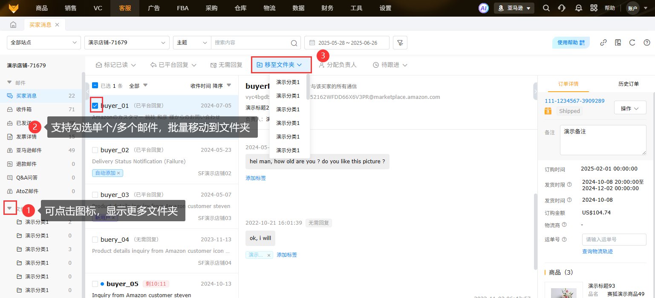Tick the buyer_03 message checkbox
The image size is (655, 298).
pyautogui.click(x=95, y=195)
